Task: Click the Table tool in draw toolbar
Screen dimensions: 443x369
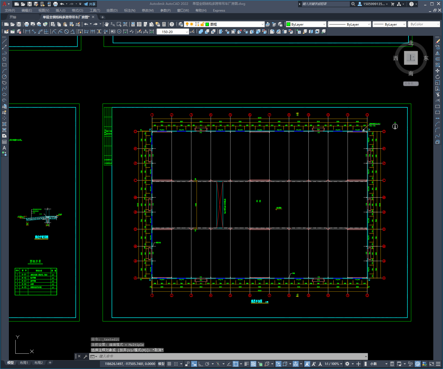Action: click(4, 142)
